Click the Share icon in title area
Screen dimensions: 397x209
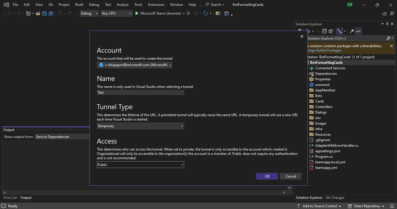pyautogui.click(x=384, y=13)
